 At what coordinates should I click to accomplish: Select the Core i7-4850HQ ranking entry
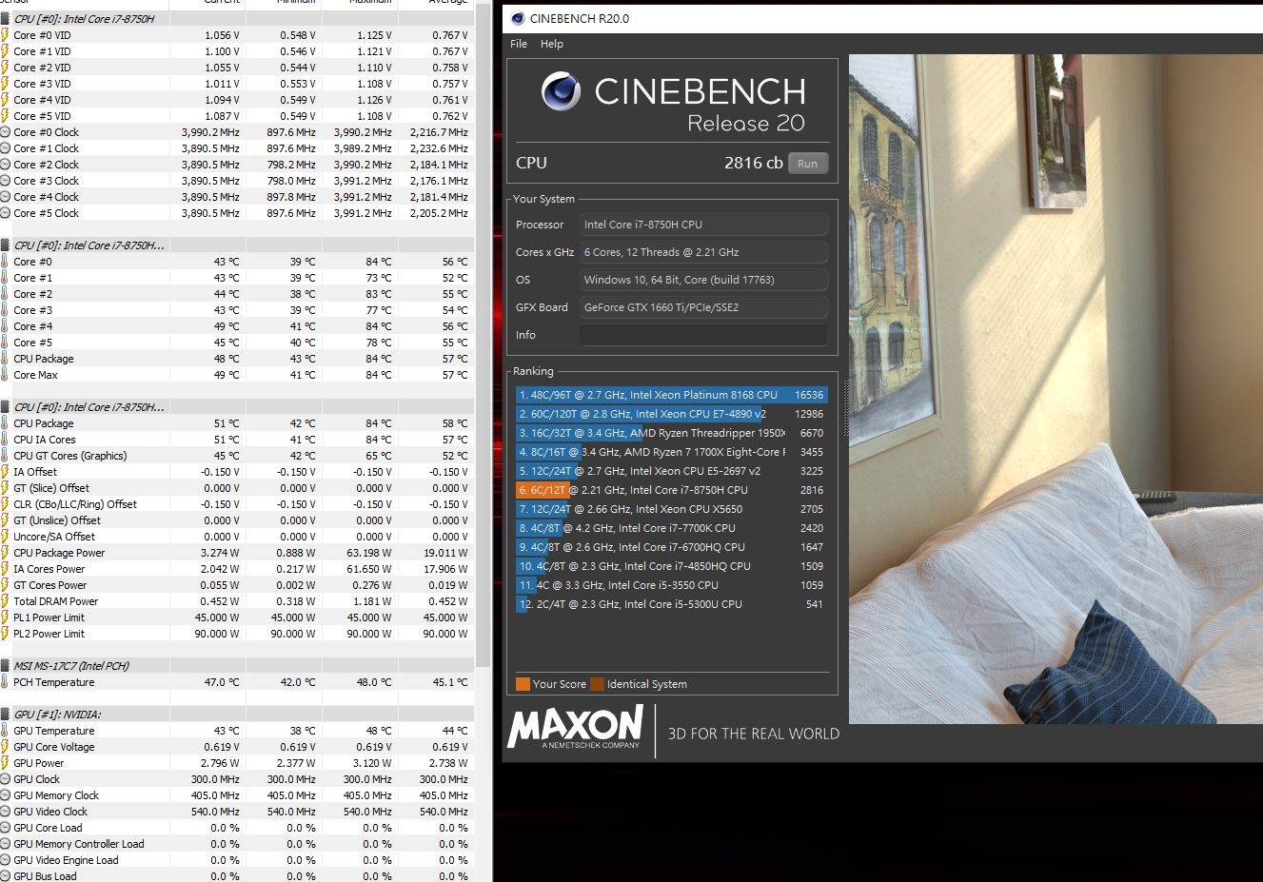[671, 566]
